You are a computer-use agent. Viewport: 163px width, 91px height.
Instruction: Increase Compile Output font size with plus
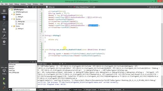62,64
